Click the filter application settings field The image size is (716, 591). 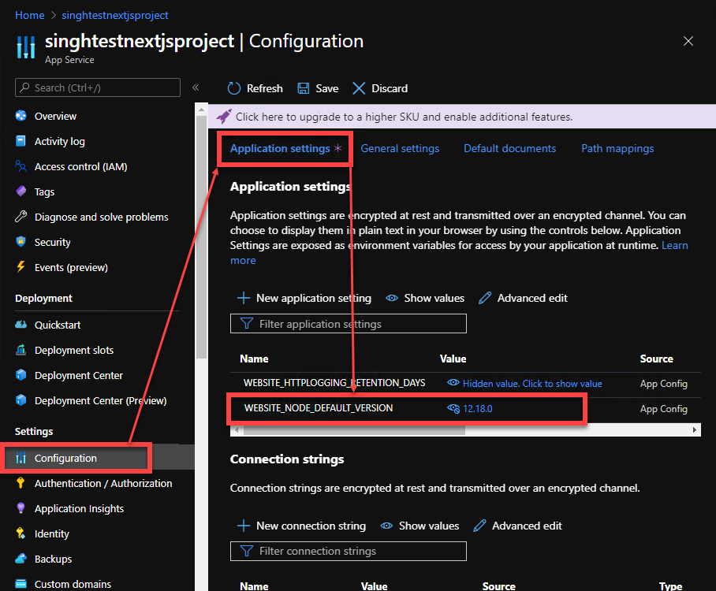click(x=349, y=323)
